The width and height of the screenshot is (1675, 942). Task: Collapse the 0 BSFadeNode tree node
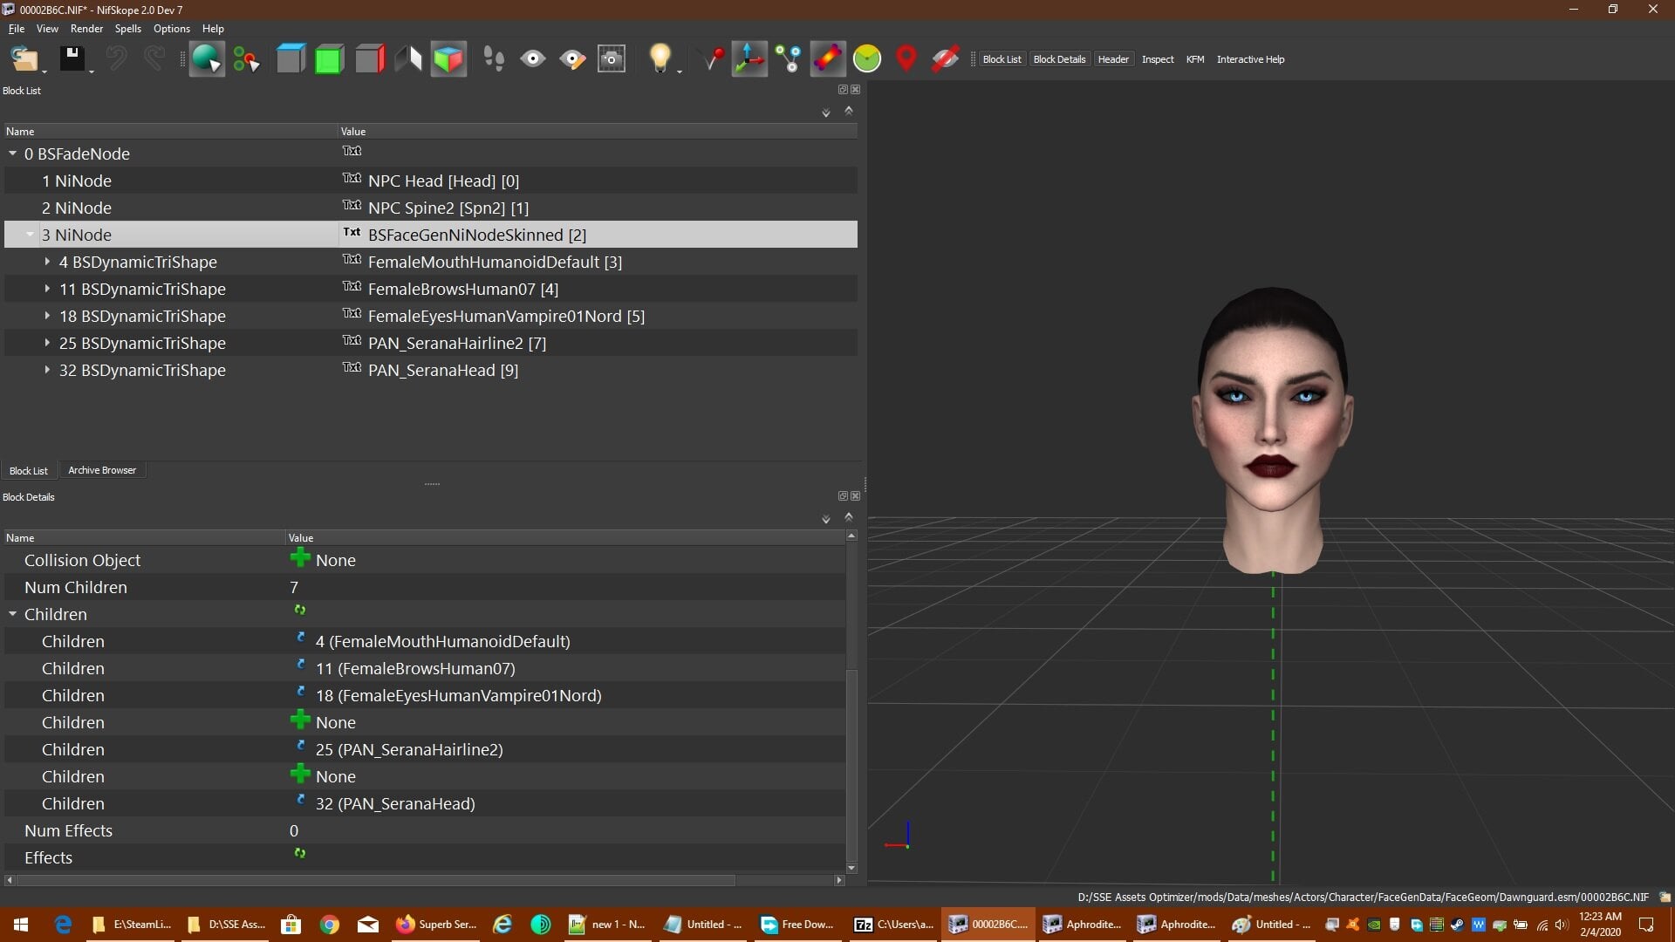click(x=12, y=154)
